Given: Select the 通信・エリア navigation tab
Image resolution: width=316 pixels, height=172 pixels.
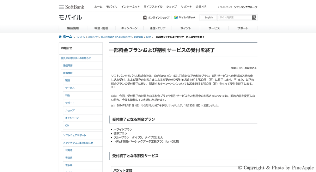Looking at the screenshot, I should 158,28.
